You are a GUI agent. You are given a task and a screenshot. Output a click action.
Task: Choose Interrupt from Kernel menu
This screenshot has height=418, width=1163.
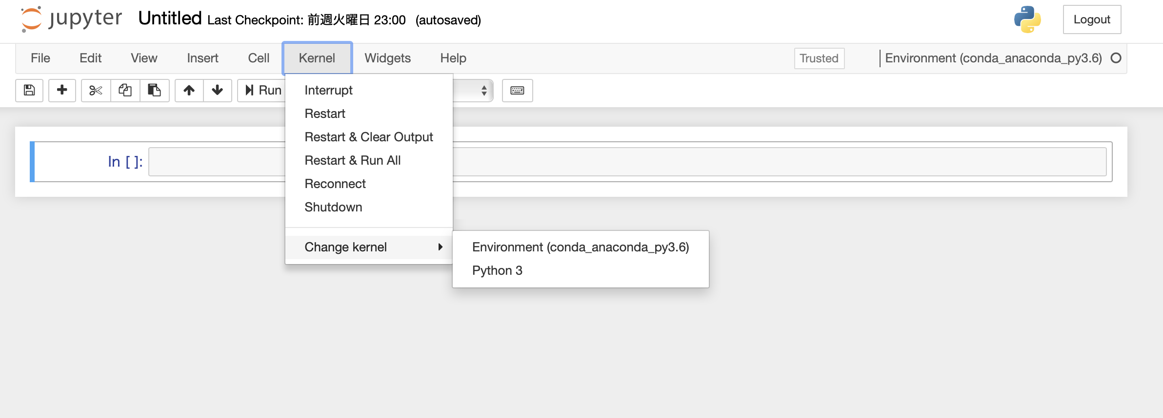(369, 90)
